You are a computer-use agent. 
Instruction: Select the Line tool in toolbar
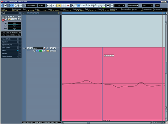pyautogui.click(x=98, y=5)
